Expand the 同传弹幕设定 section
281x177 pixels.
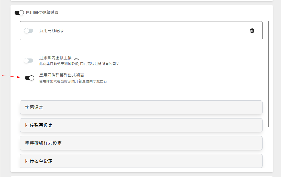point(141,125)
